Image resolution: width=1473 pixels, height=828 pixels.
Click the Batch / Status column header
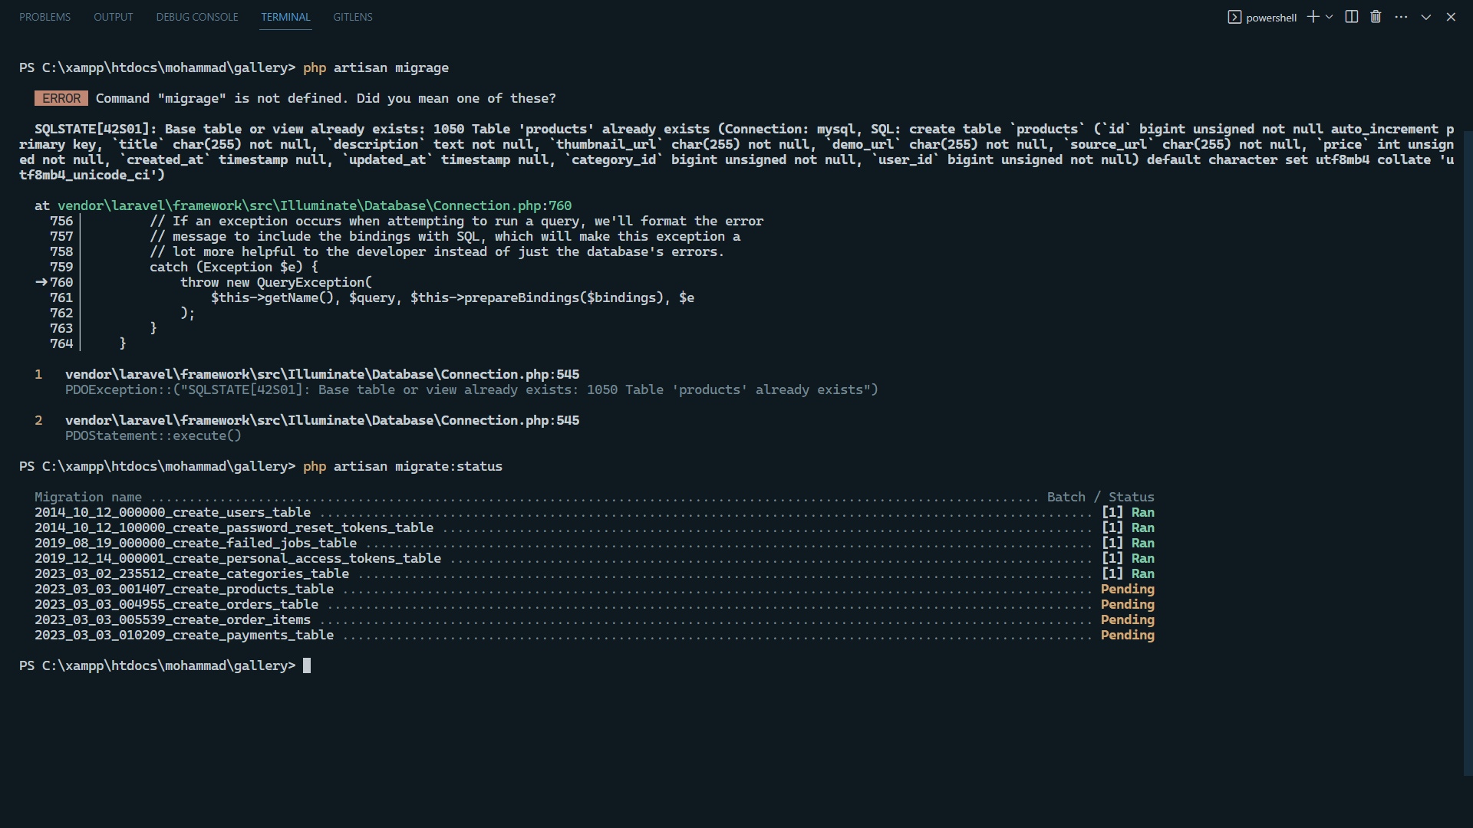tap(1101, 497)
